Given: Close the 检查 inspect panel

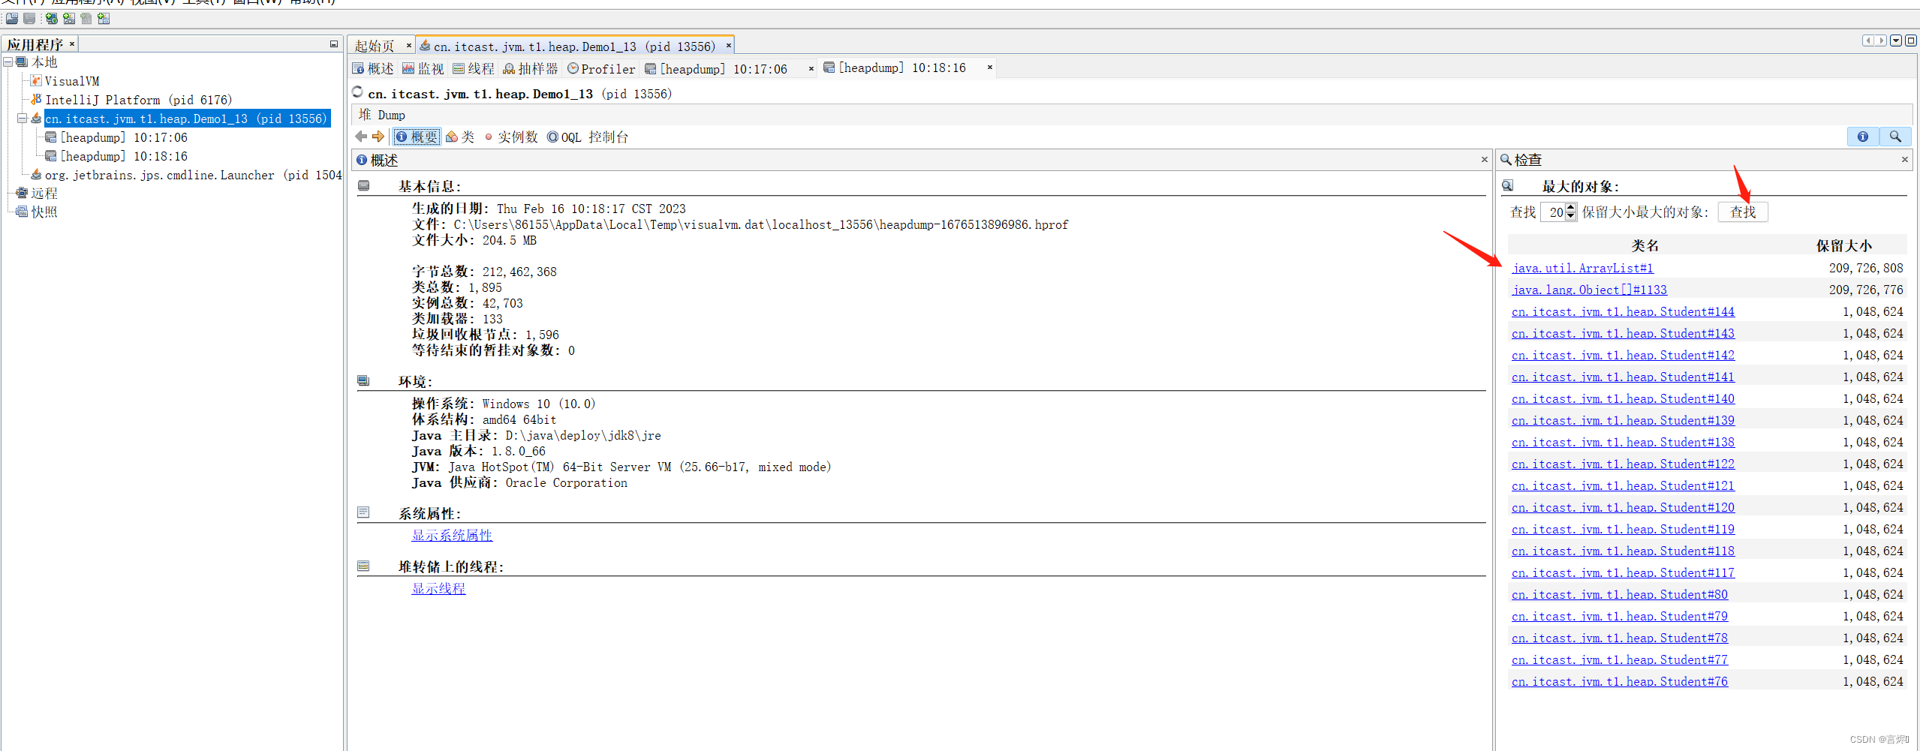Looking at the screenshot, I should tap(1904, 159).
